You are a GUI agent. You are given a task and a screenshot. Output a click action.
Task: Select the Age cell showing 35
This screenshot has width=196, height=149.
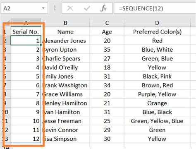pyautogui.click(x=107, y=50)
